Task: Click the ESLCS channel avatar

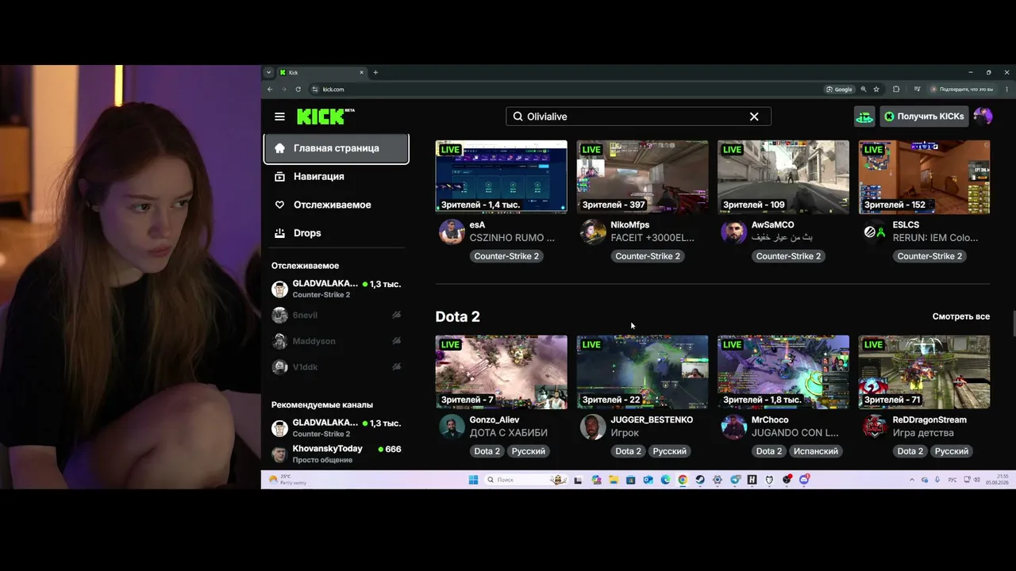Action: click(875, 232)
